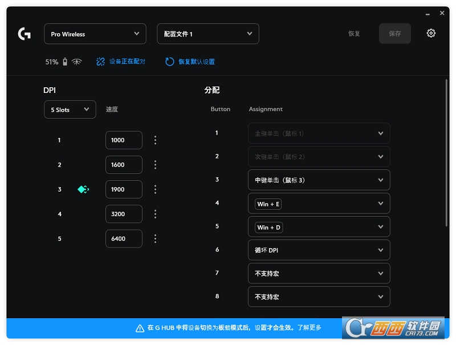Expand the 5 Slots dropdown
The image size is (456, 345).
tap(70, 109)
